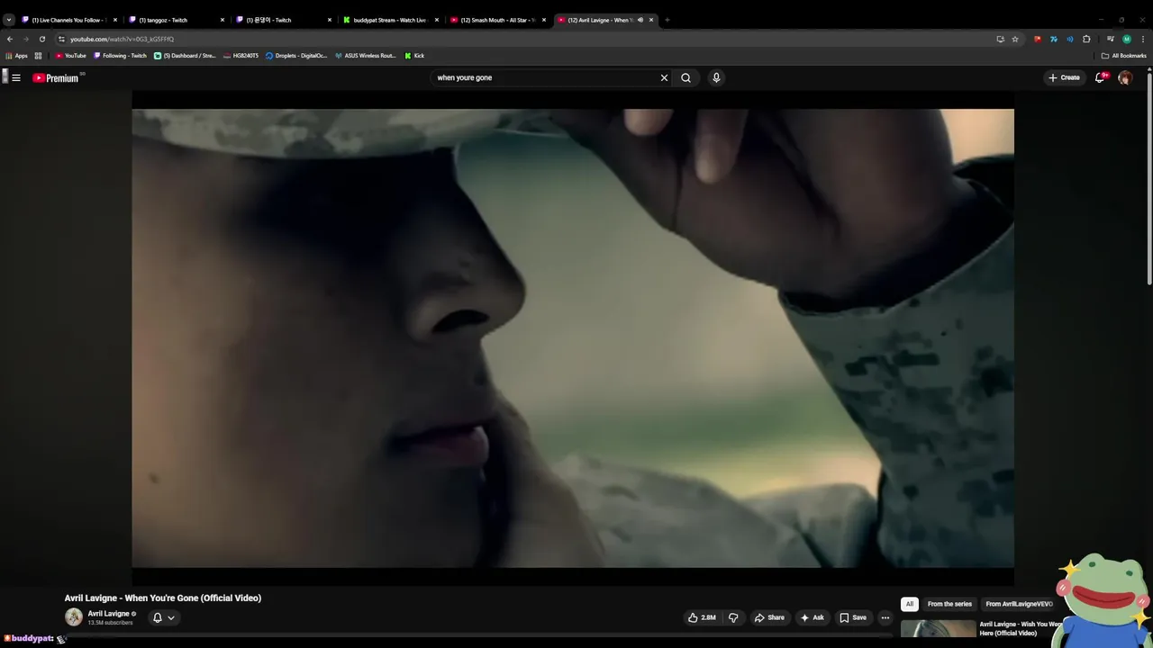
Task: Open Chrome three-dot menu
Action: tap(1143, 39)
